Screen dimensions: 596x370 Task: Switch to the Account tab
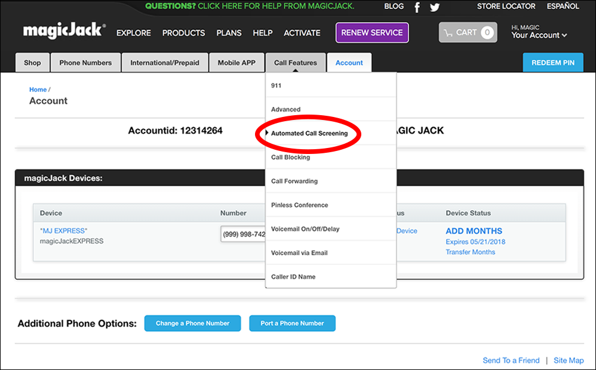click(349, 62)
